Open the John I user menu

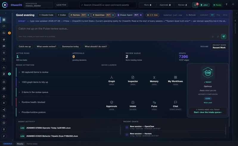[x=204, y=5]
